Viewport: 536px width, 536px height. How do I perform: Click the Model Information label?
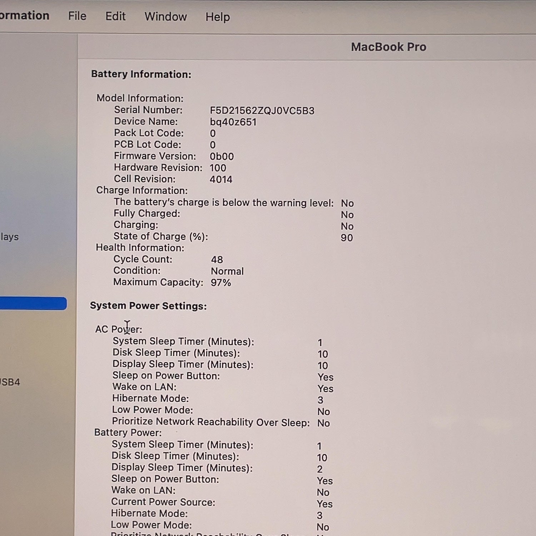click(140, 98)
